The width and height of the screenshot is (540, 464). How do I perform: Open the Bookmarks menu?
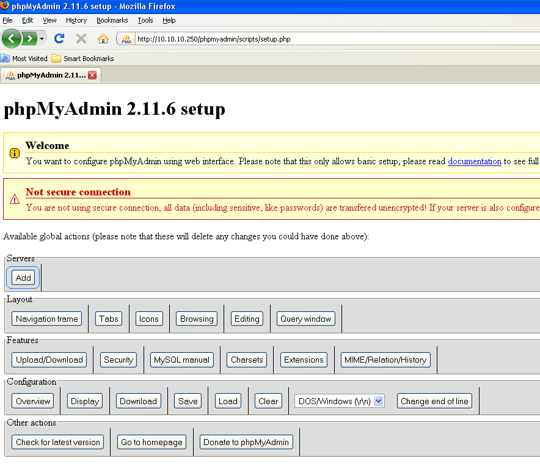coord(112,20)
